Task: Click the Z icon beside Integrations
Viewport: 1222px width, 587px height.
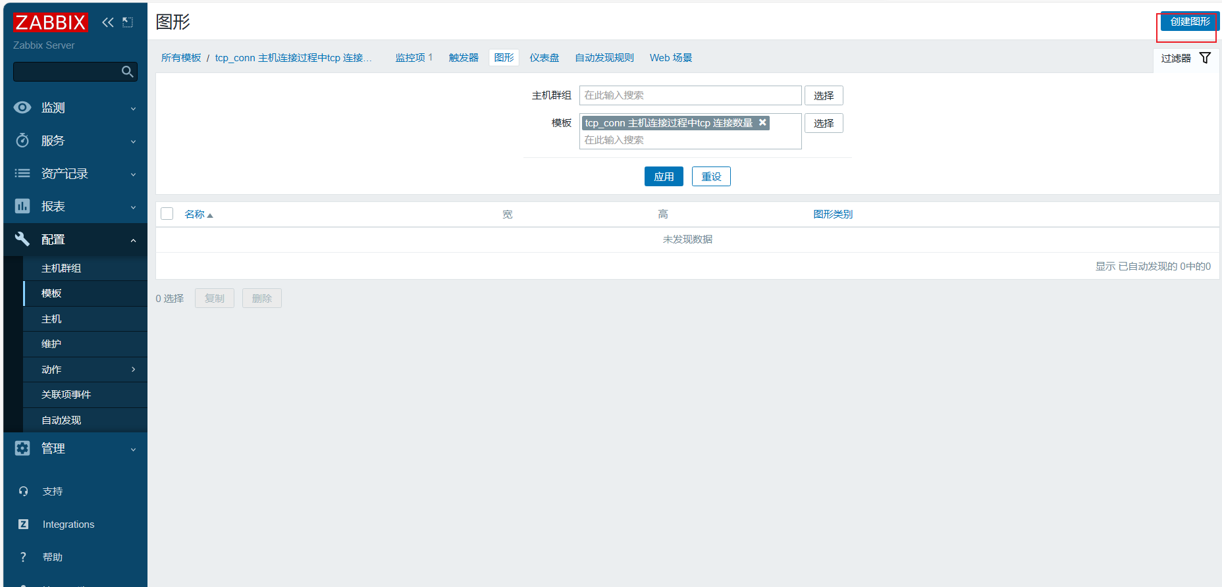Action: tap(24, 524)
